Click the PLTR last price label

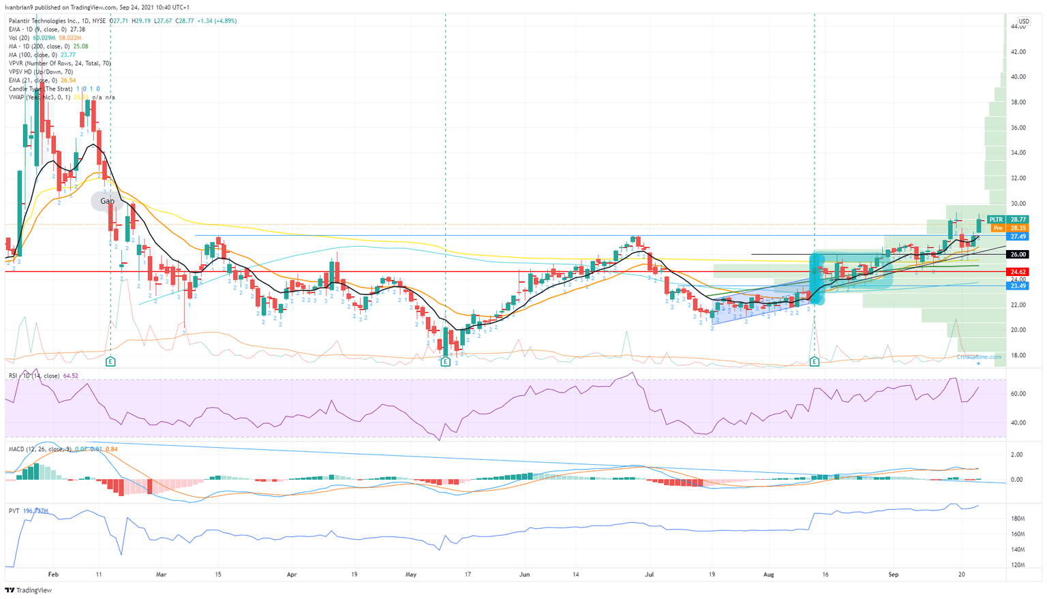point(1009,219)
